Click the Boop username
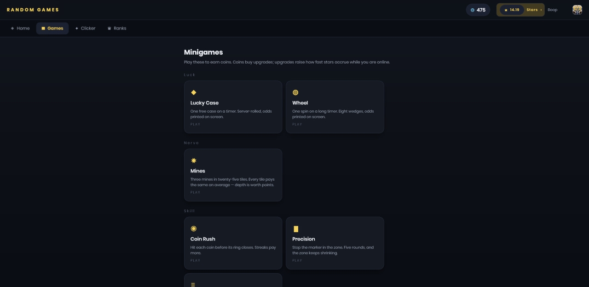 pos(552,10)
